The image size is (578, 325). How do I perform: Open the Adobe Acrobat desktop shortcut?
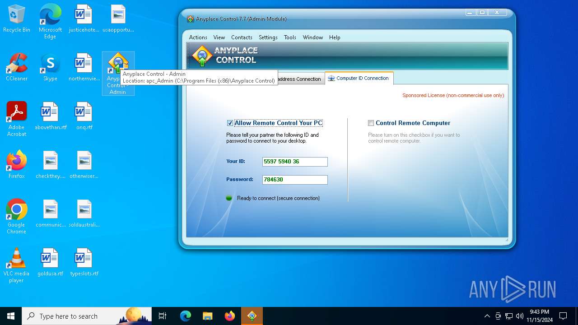(x=17, y=119)
